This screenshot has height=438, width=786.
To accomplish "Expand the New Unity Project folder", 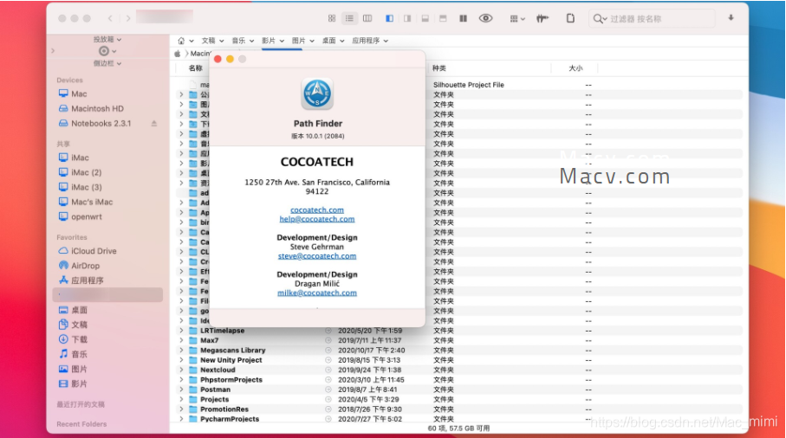I will pos(181,360).
